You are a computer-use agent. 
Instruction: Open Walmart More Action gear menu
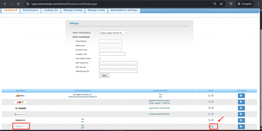click(x=241, y=126)
